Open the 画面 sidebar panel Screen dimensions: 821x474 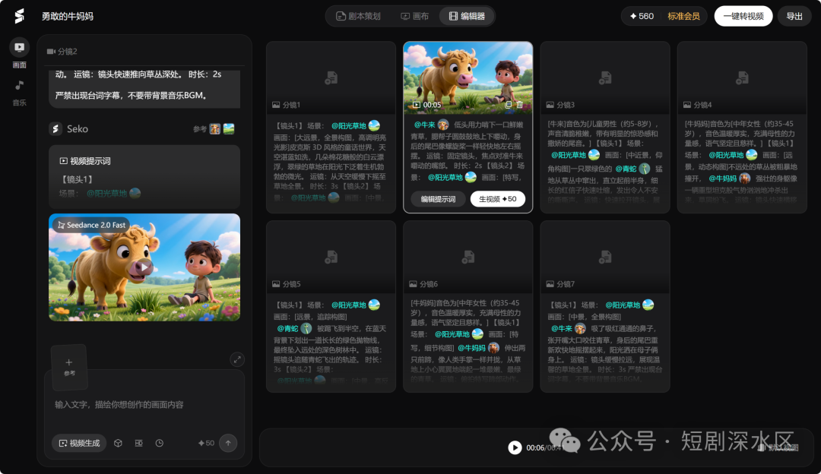click(x=19, y=53)
